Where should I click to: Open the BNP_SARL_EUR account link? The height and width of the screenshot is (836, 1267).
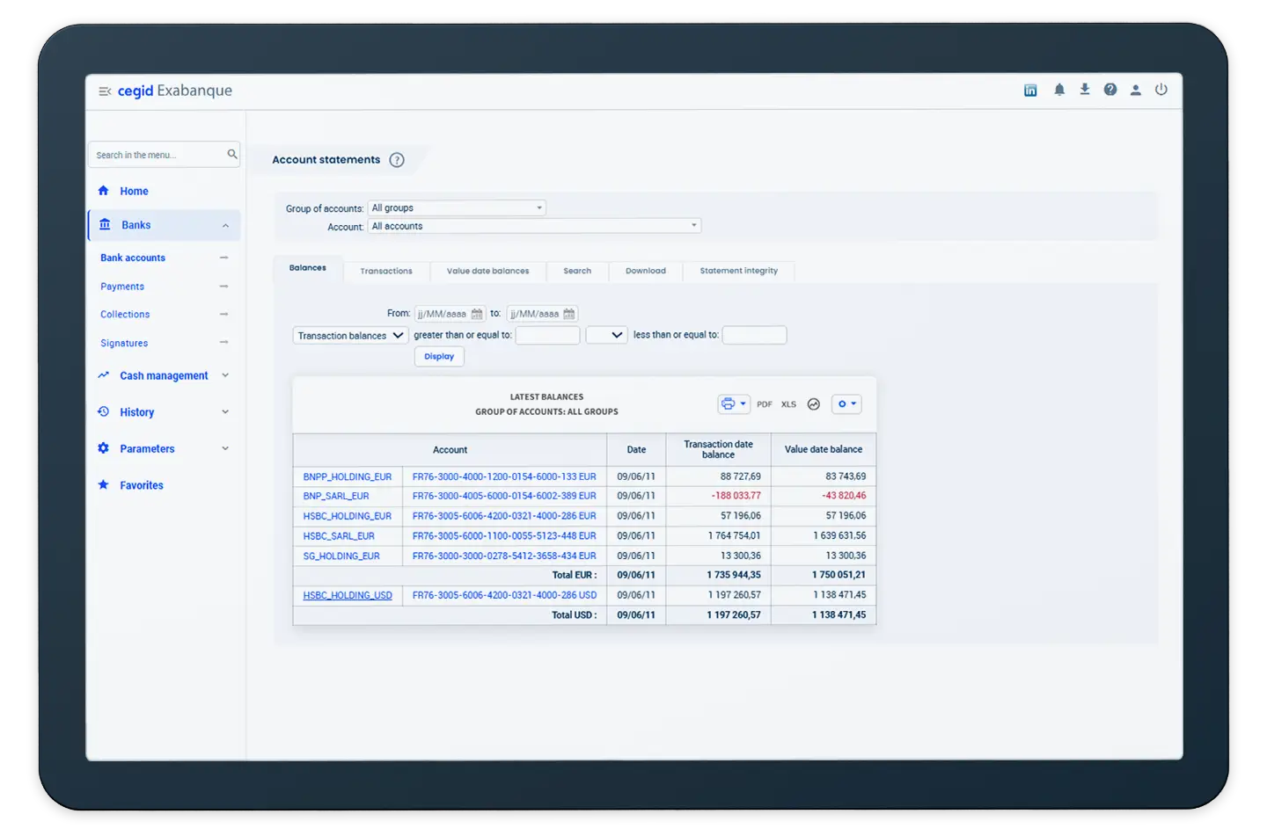pyautogui.click(x=336, y=496)
